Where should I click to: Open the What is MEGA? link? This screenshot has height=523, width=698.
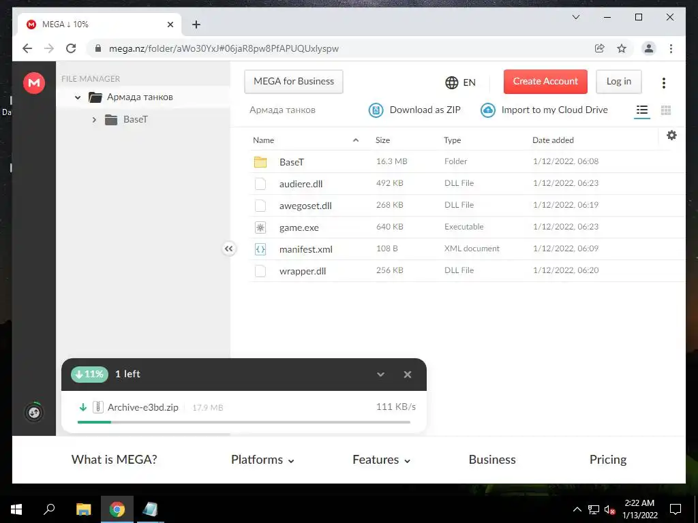tap(114, 460)
